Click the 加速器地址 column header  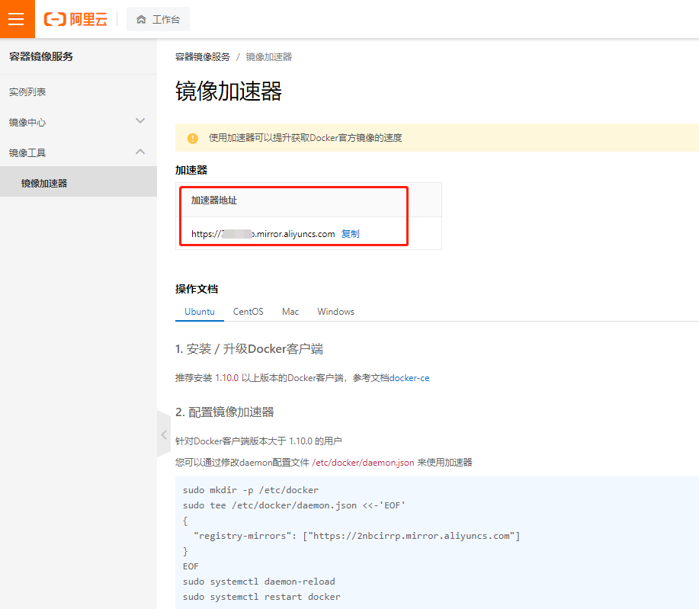[214, 200]
